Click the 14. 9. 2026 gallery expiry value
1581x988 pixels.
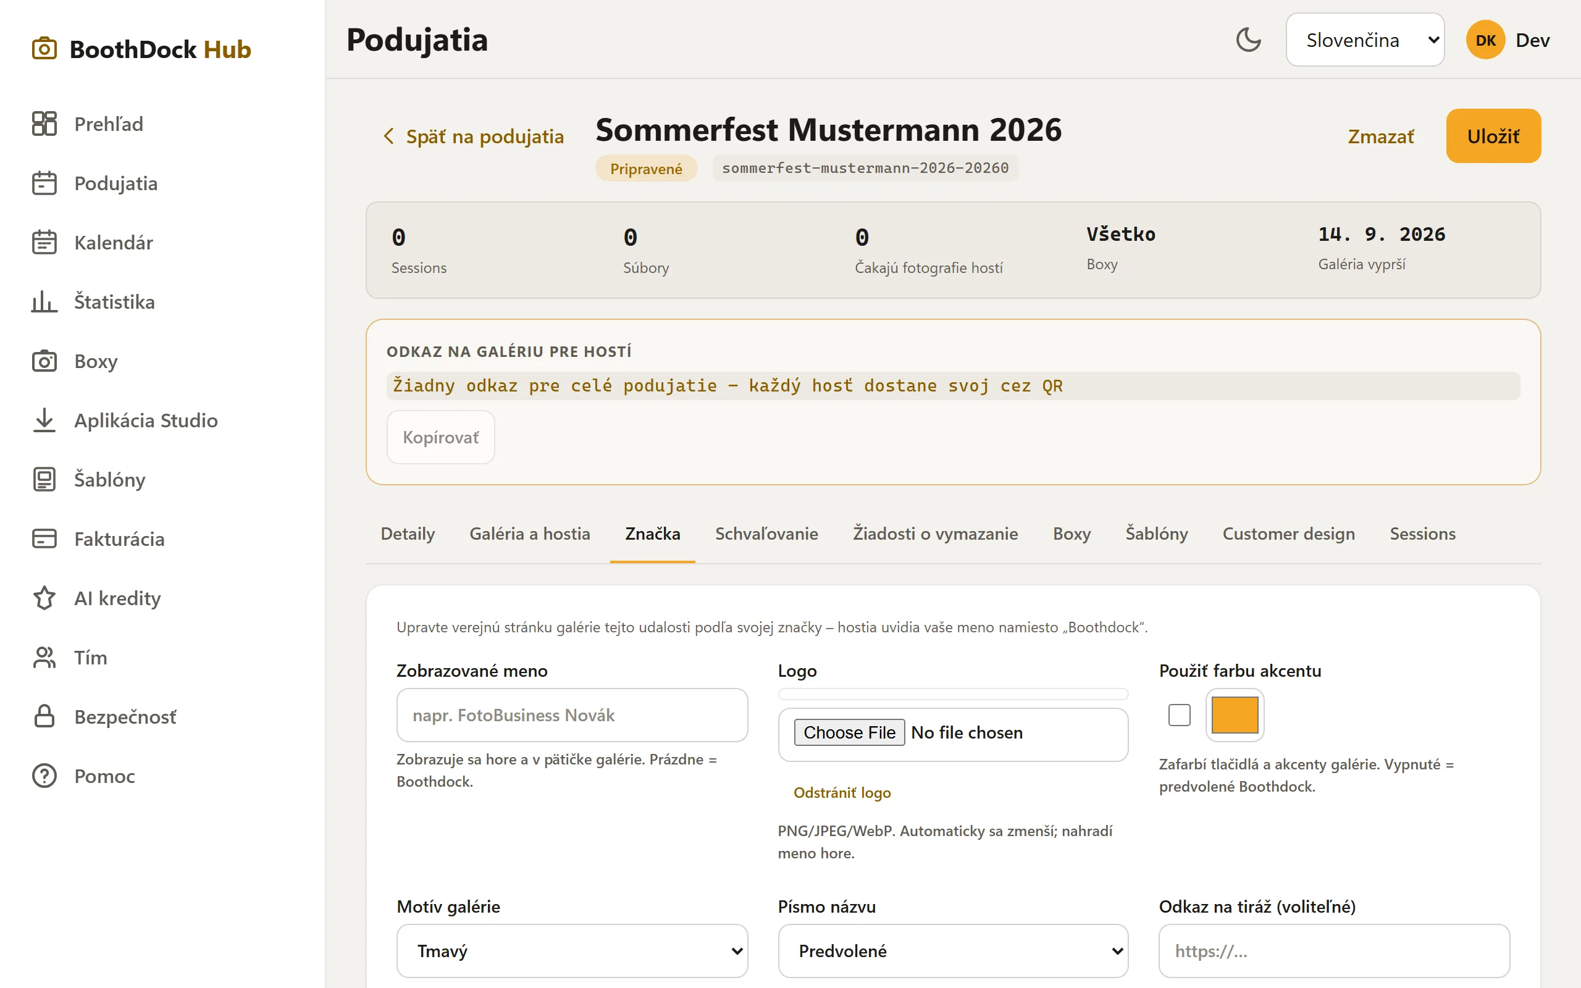(1381, 234)
